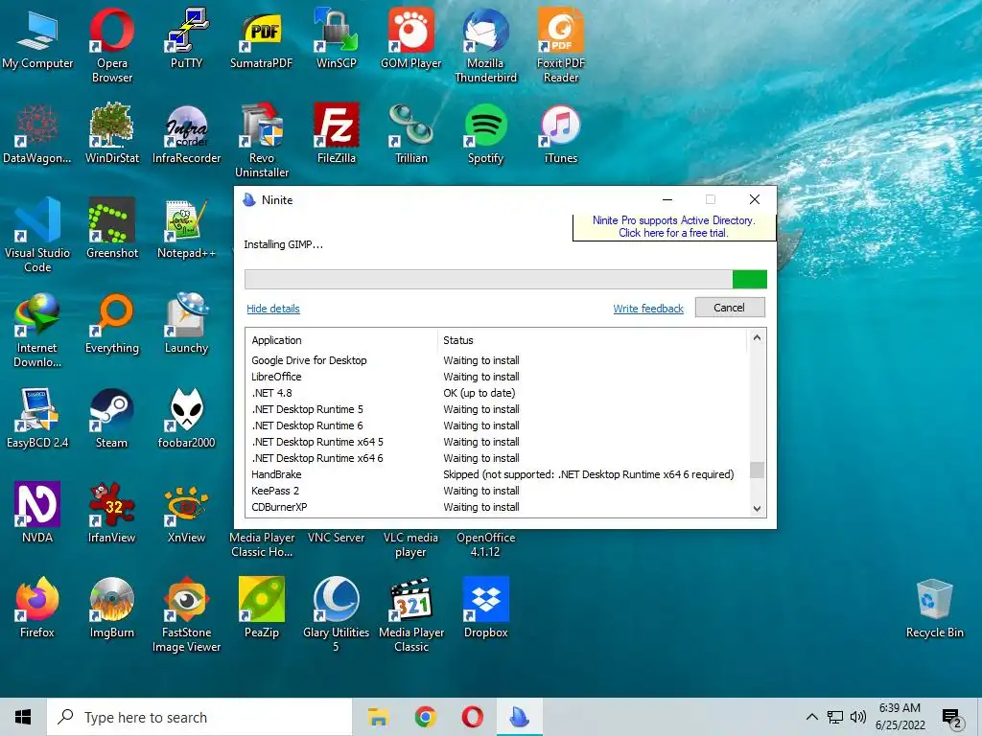Select the ImgBurn desktop icon
The height and width of the screenshot is (736, 982).
tap(111, 607)
